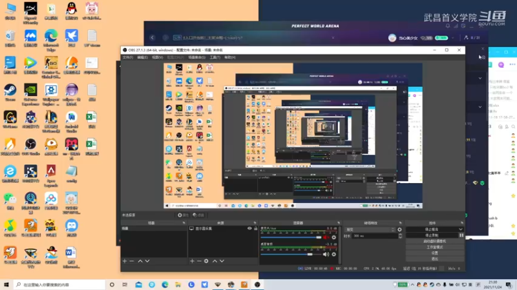Enable Studio Mode button
The width and height of the screenshot is (517, 290).
(435, 247)
